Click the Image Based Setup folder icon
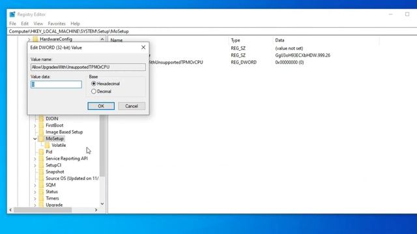This screenshot has height=234, width=417. point(41,132)
